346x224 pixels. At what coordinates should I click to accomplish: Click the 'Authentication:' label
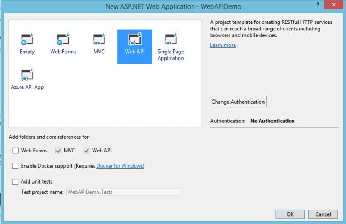228,121
